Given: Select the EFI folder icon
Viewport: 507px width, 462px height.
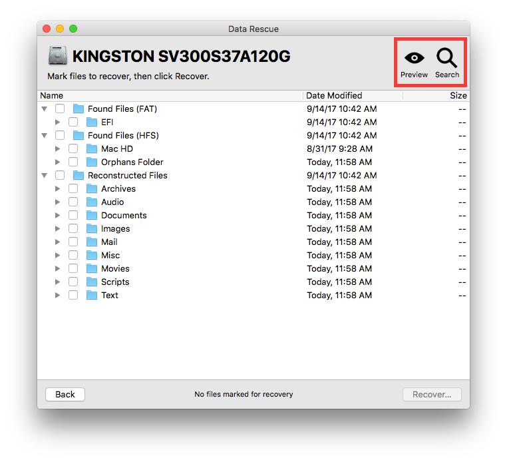Looking at the screenshot, I should click(x=92, y=122).
